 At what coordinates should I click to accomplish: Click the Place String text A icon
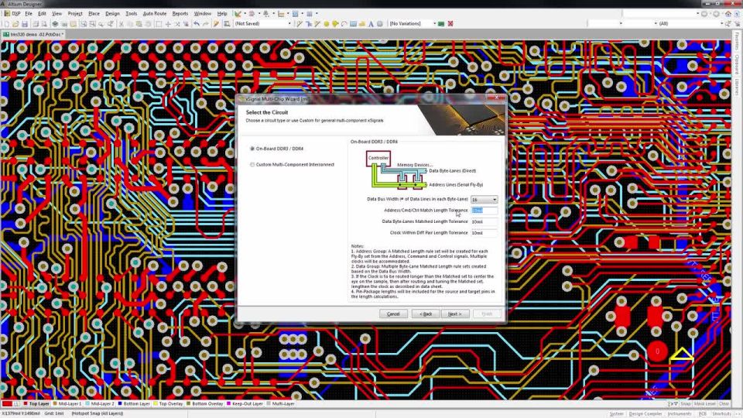pos(371,24)
